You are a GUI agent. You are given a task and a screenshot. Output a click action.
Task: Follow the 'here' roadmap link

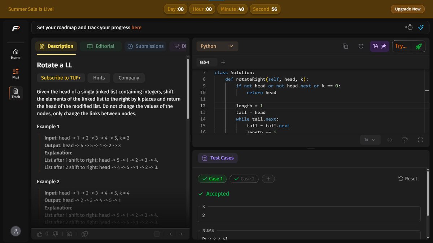click(x=136, y=27)
